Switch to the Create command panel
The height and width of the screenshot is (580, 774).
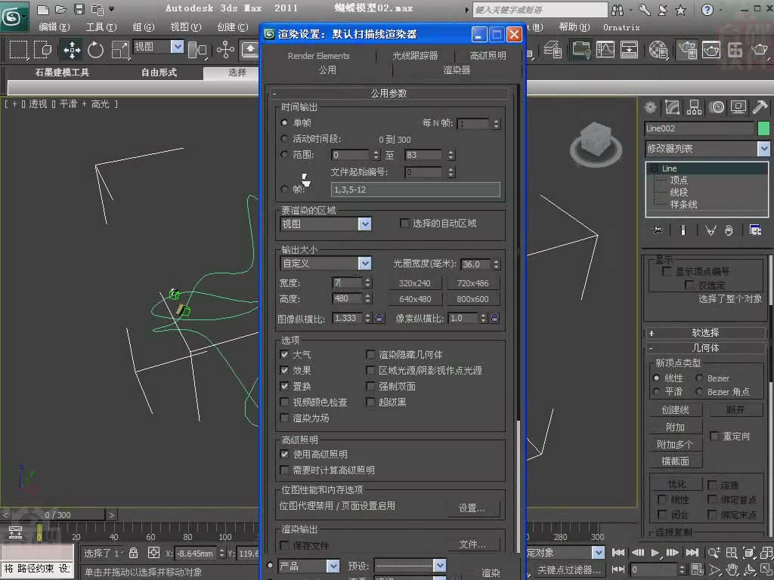[x=651, y=107]
